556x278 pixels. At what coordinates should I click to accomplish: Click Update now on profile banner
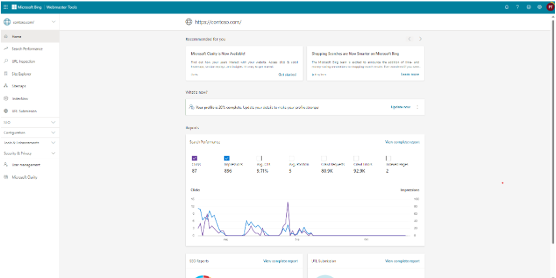pyautogui.click(x=401, y=107)
